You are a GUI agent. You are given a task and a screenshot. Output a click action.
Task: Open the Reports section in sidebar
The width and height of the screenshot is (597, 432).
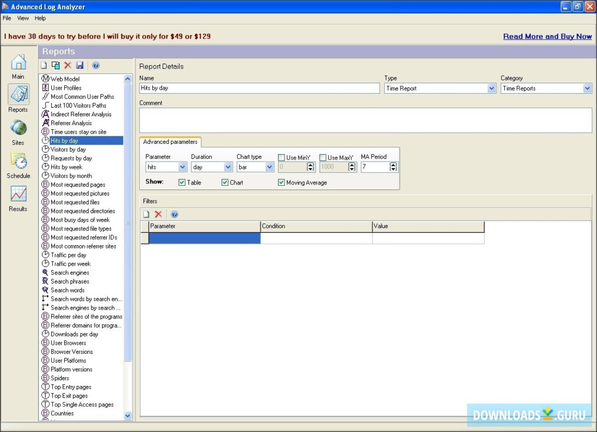tap(18, 99)
